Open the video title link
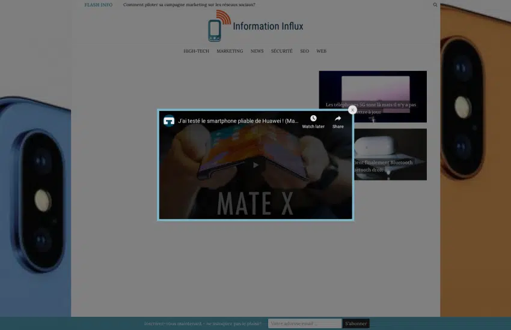511x330 pixels. (238, 121)
